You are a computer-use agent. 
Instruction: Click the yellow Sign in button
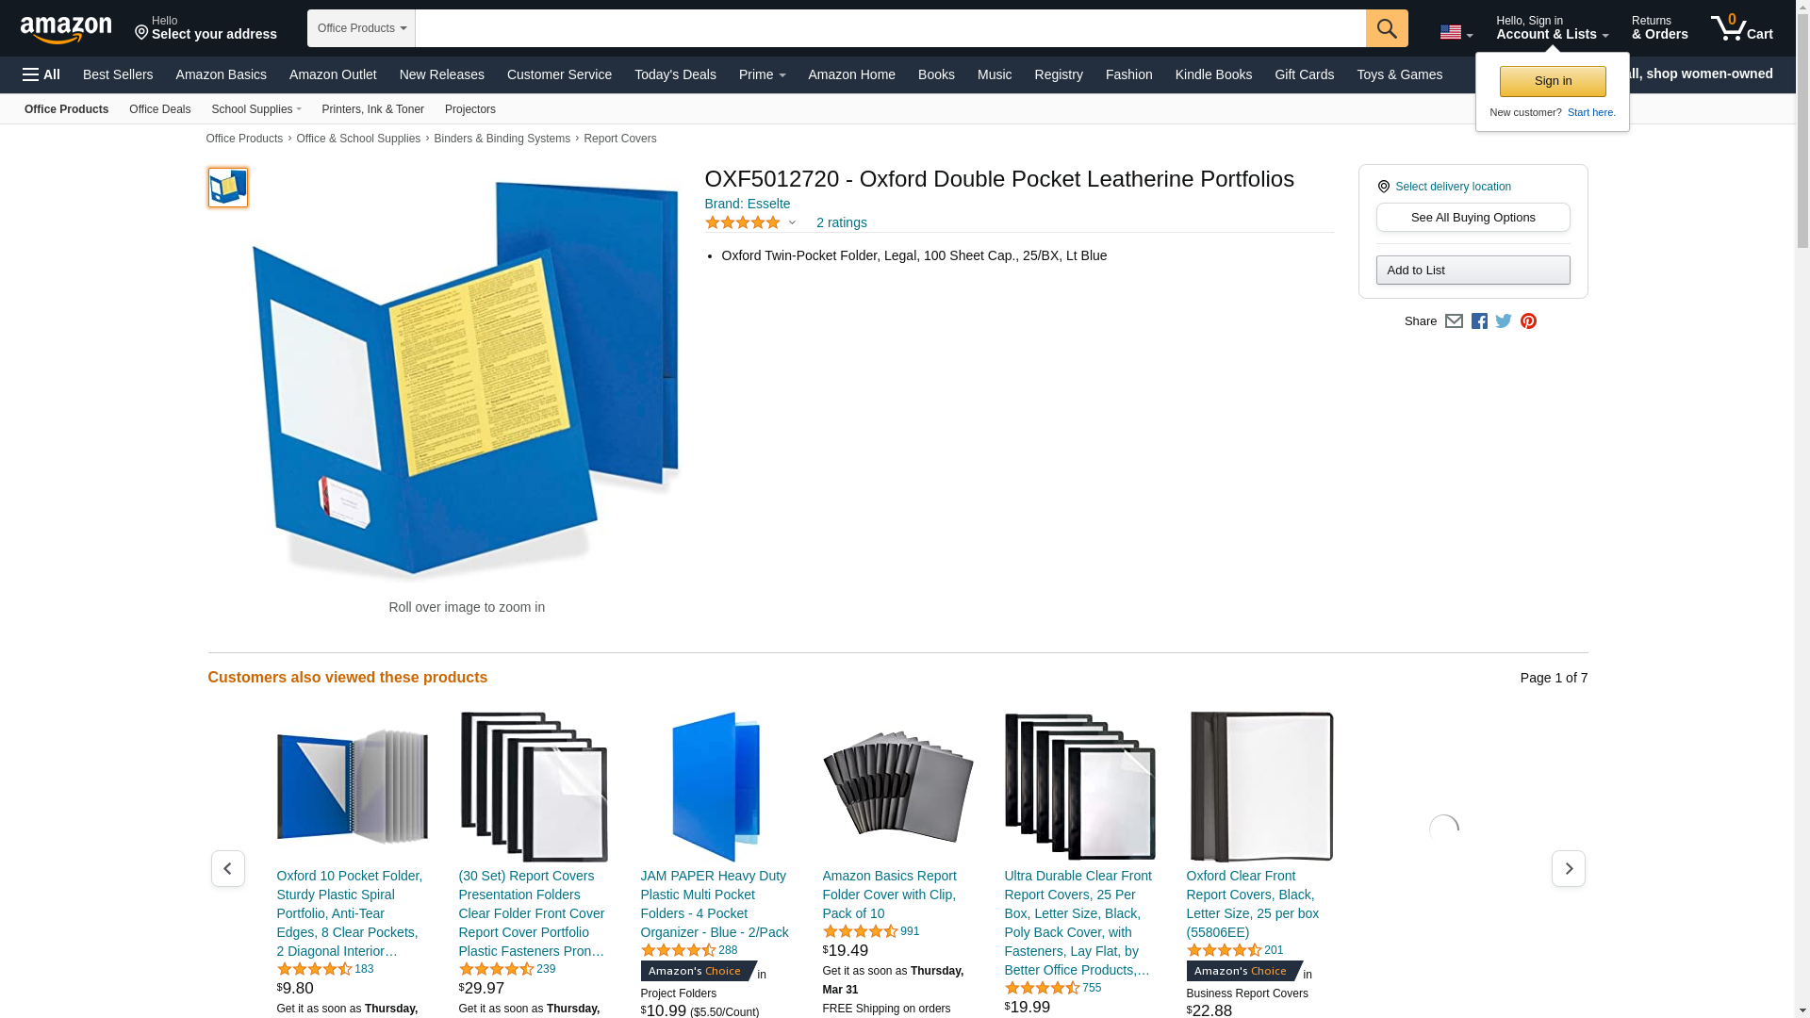coord(1553,81)
